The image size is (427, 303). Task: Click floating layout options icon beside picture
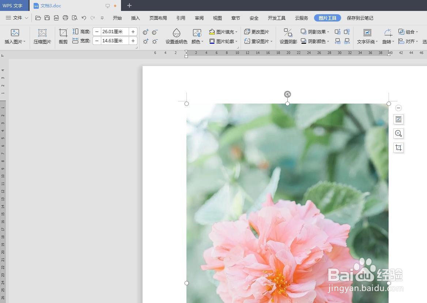[x=398, y=119]
